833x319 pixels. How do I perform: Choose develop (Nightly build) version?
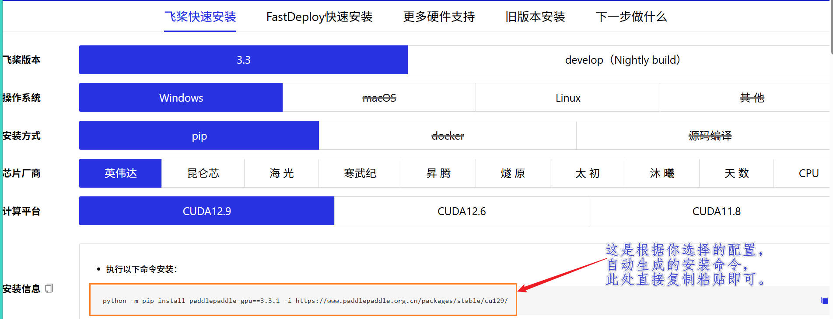pos(619,60)
